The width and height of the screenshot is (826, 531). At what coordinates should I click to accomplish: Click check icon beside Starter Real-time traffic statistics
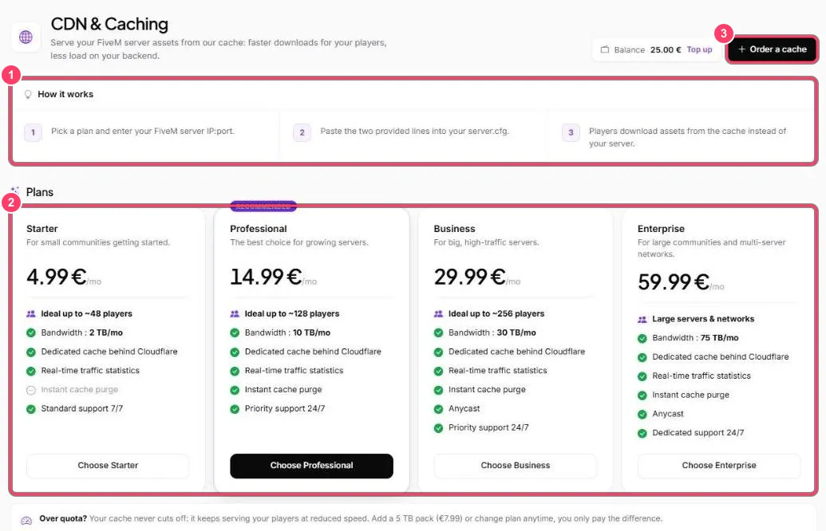tap(30, 371)
